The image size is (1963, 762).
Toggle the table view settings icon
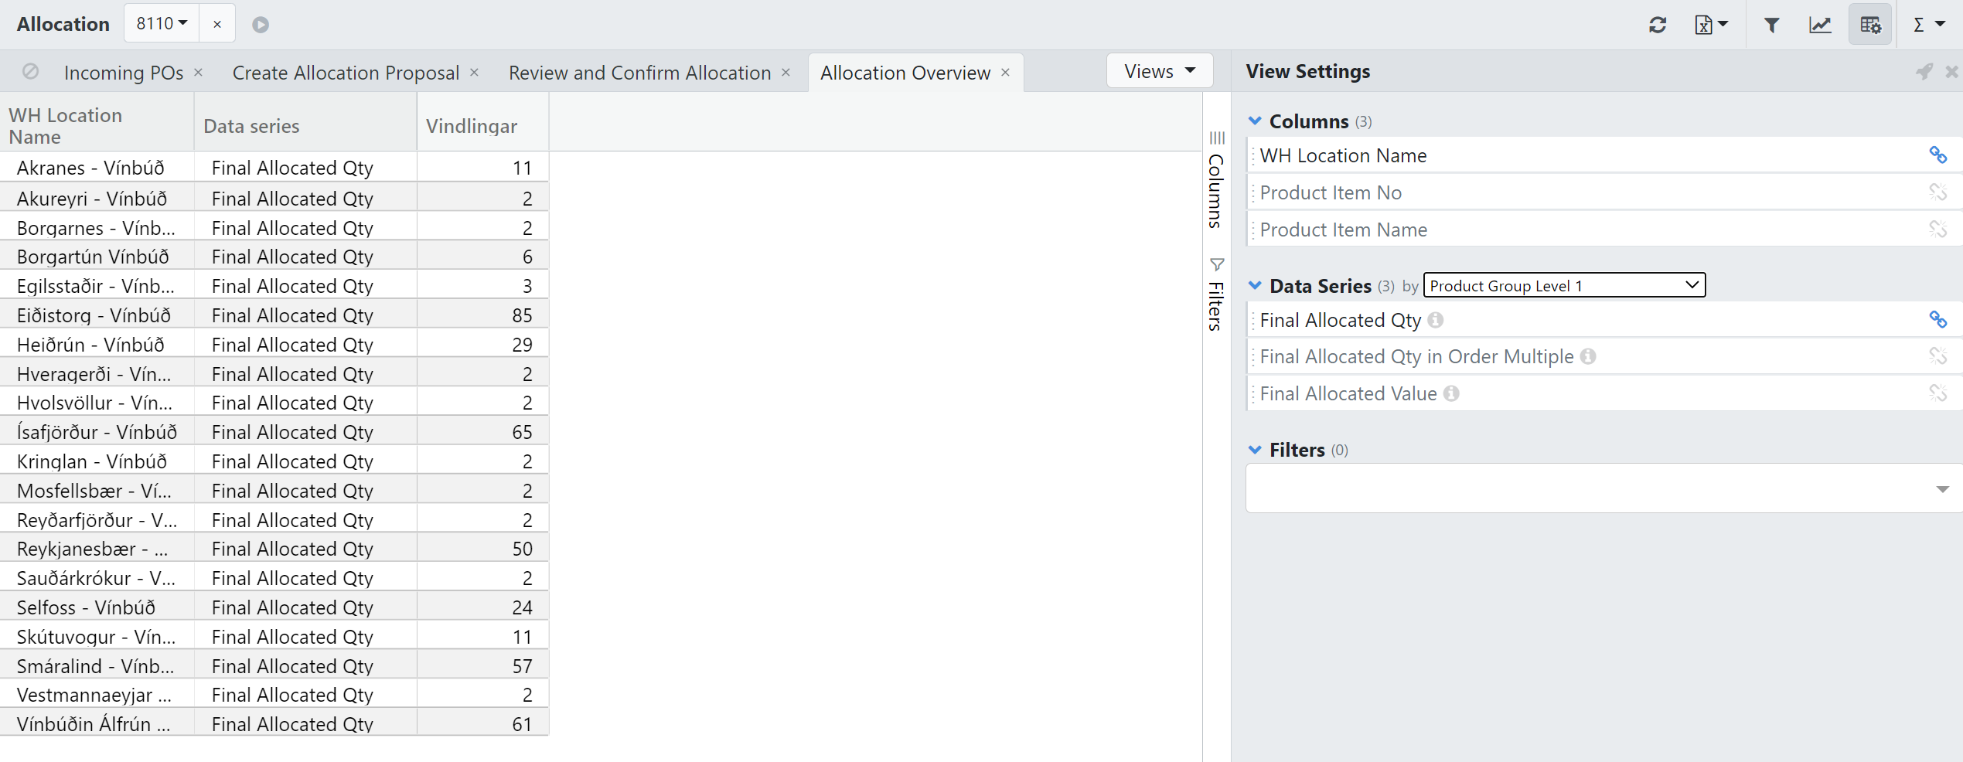tap(1870, 26)
